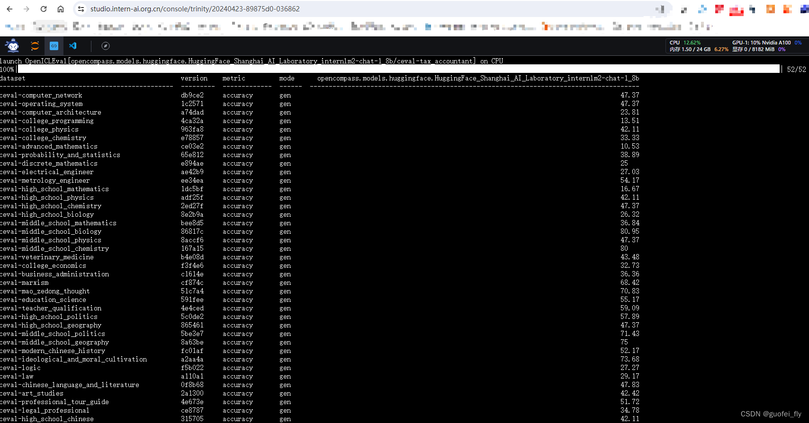This screenshot has height=423, width=809.
Task: Click the score 80.95 for middle_school_biology
Action: (x=630, y=231)
